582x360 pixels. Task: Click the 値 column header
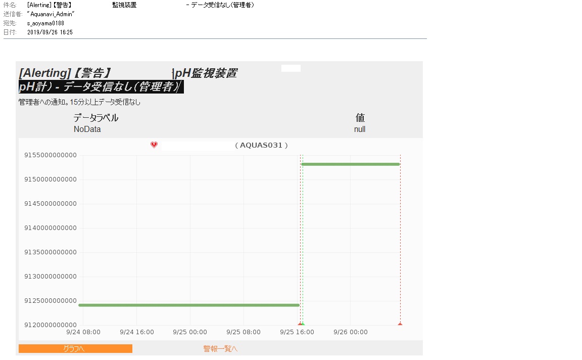[x=360, y=118]
